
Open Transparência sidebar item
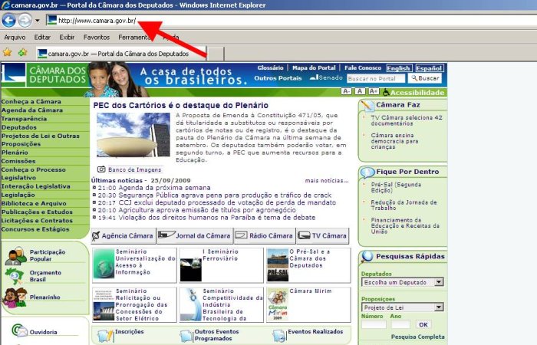click(24, 119)
